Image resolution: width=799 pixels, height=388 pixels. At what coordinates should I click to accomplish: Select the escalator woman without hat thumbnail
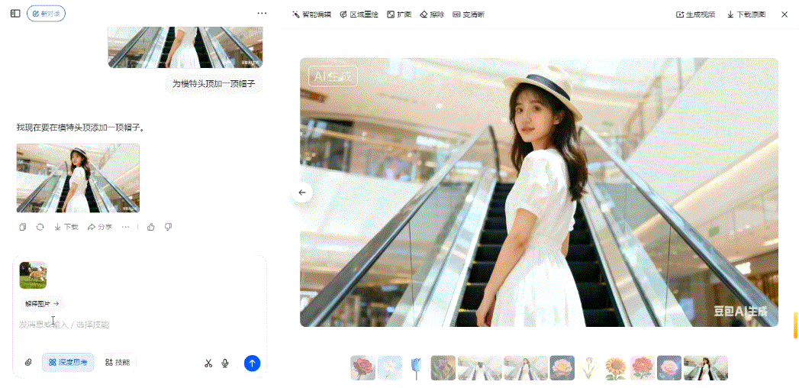coord(525,368)
